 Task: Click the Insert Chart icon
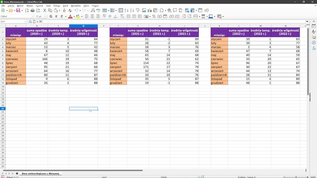click(150, 11)
